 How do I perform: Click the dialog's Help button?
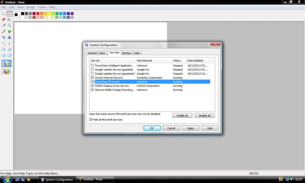210,128
